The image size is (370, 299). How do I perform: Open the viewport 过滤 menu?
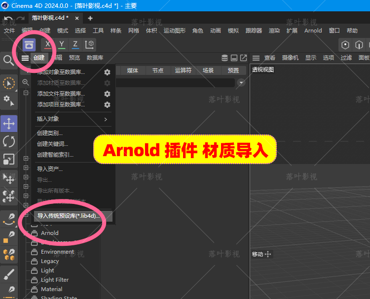click(346, 58)
